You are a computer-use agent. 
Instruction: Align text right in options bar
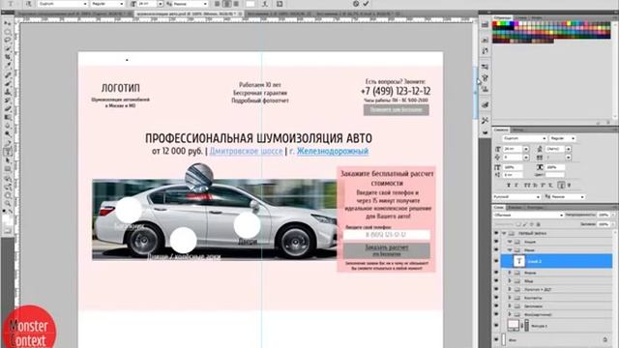[x=236, y=4]
